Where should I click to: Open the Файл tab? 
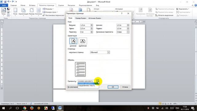tap(4, 5)
